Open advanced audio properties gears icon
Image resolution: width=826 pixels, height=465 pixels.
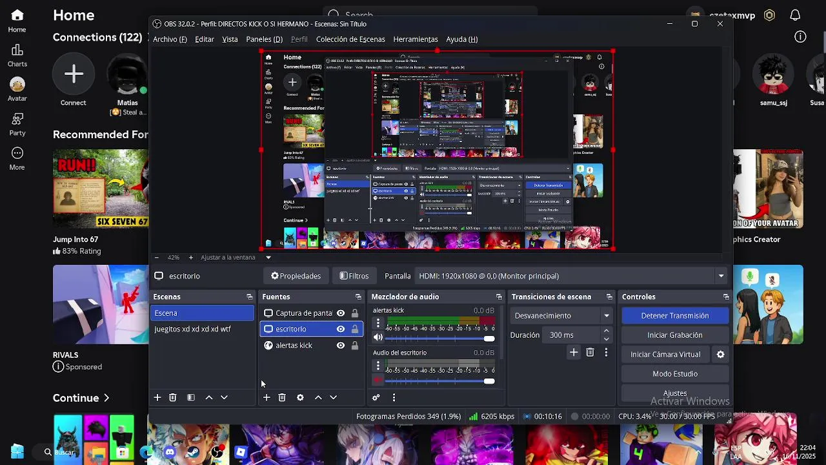pos(376,398)
